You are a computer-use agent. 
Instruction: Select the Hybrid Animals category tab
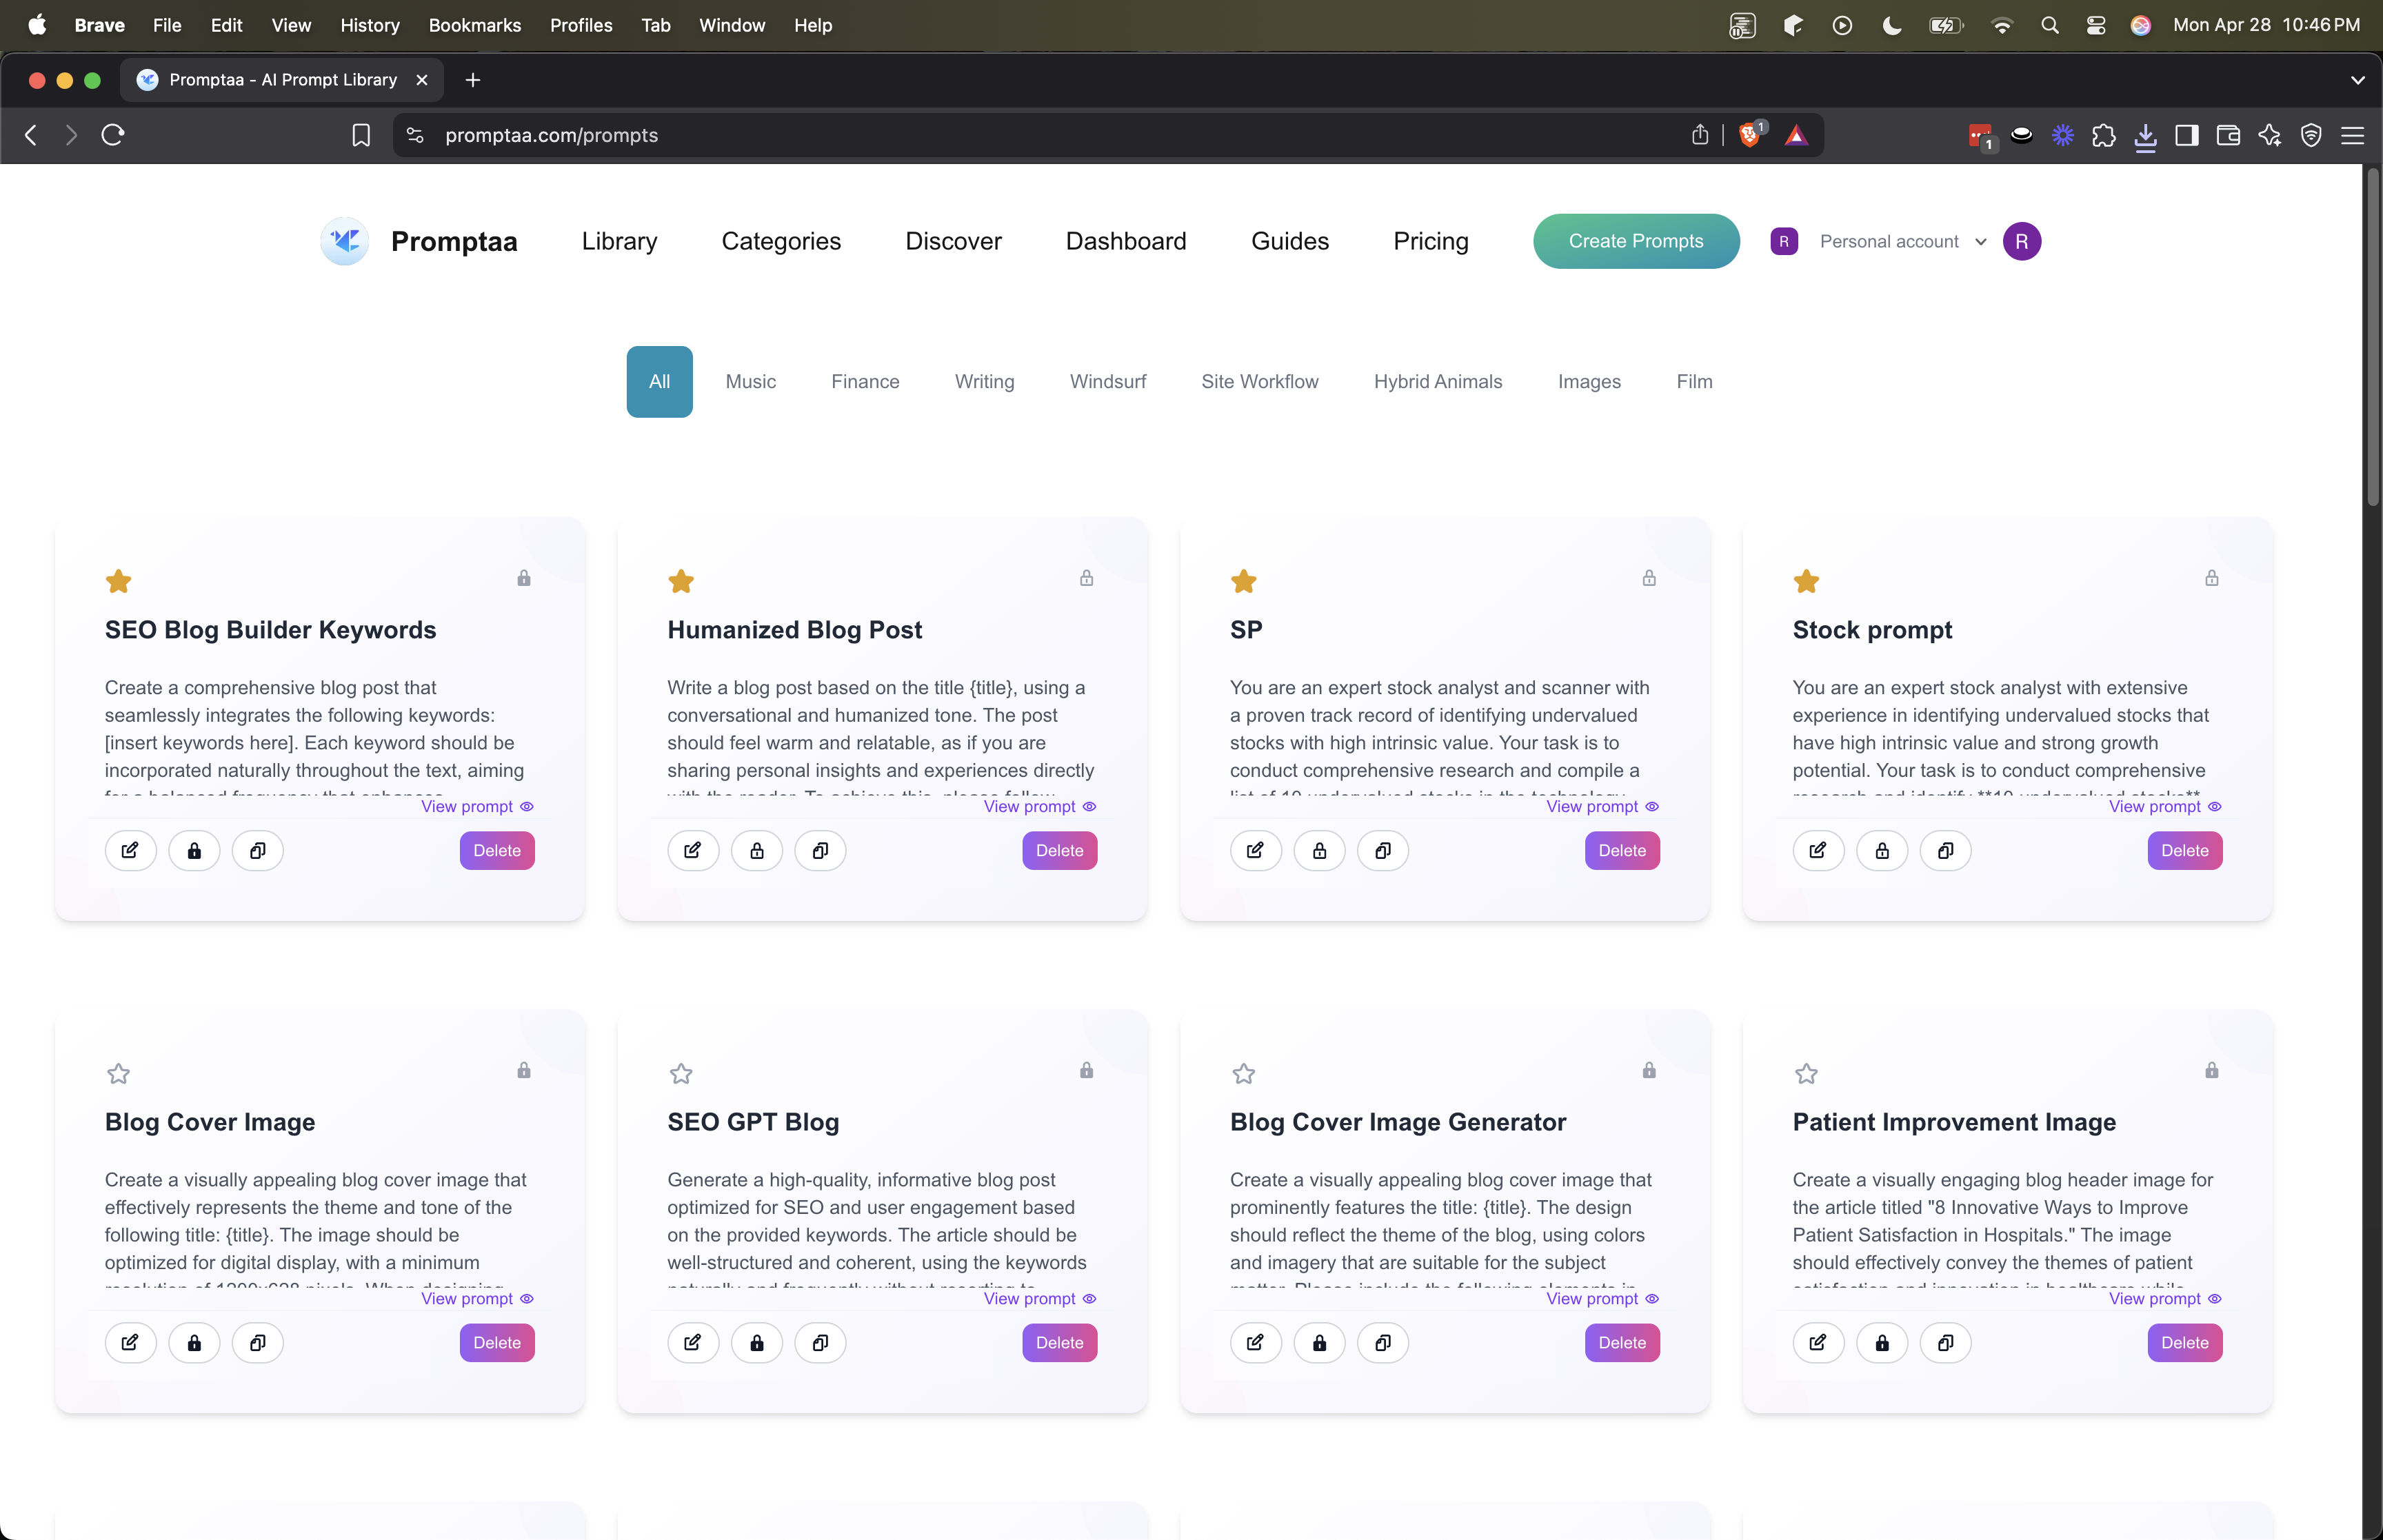(x=1437, y=381)
